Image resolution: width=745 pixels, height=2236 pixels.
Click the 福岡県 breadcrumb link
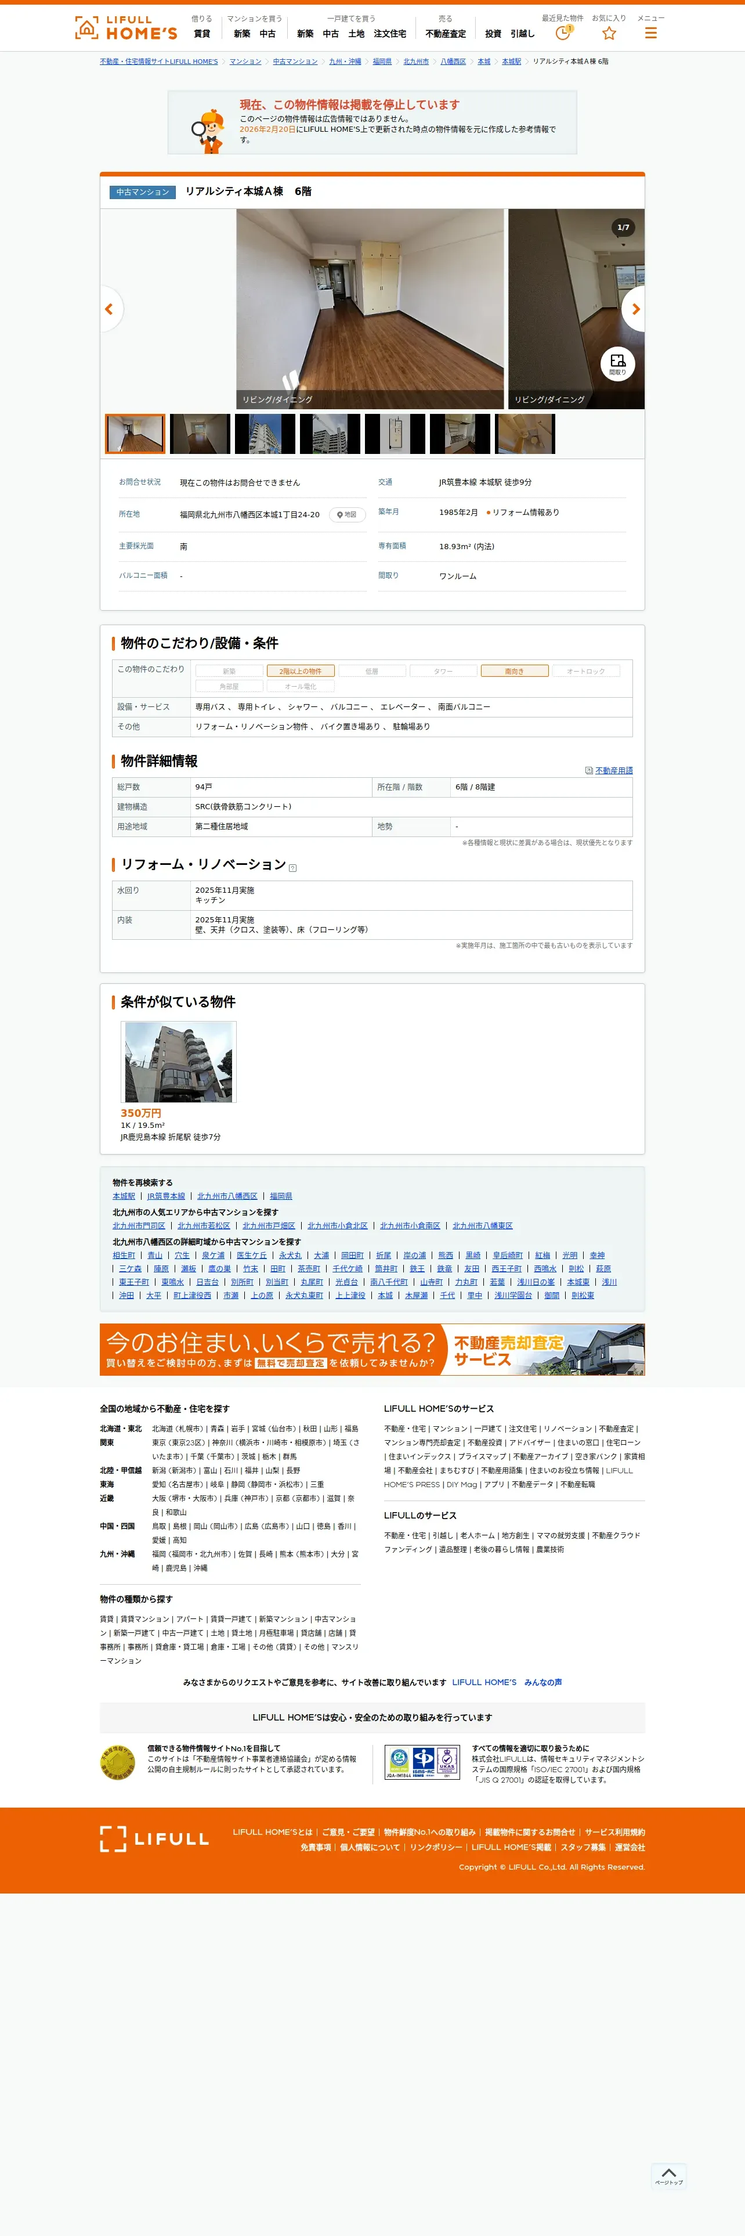[382, 62]
